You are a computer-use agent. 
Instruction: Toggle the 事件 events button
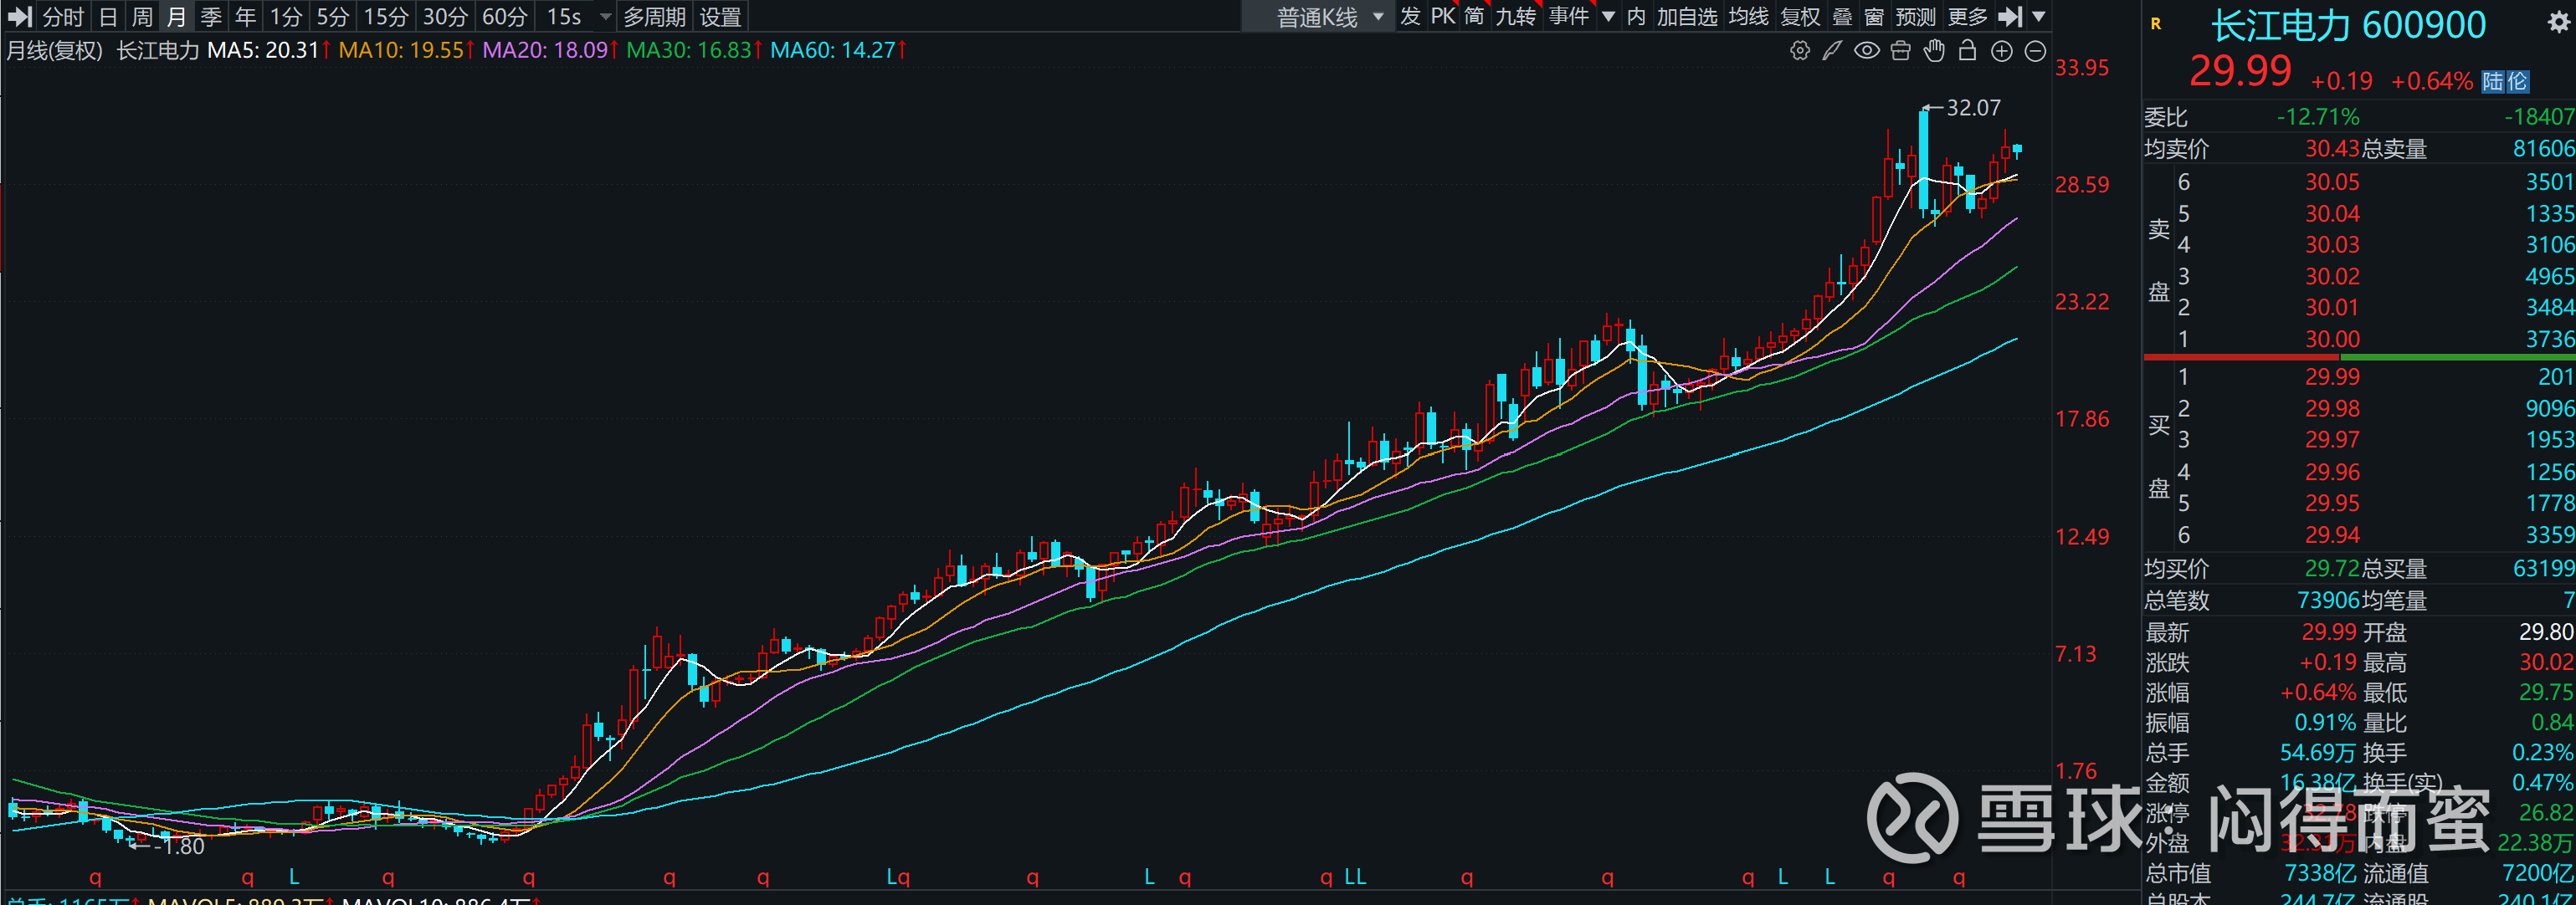coord(1569,16)
